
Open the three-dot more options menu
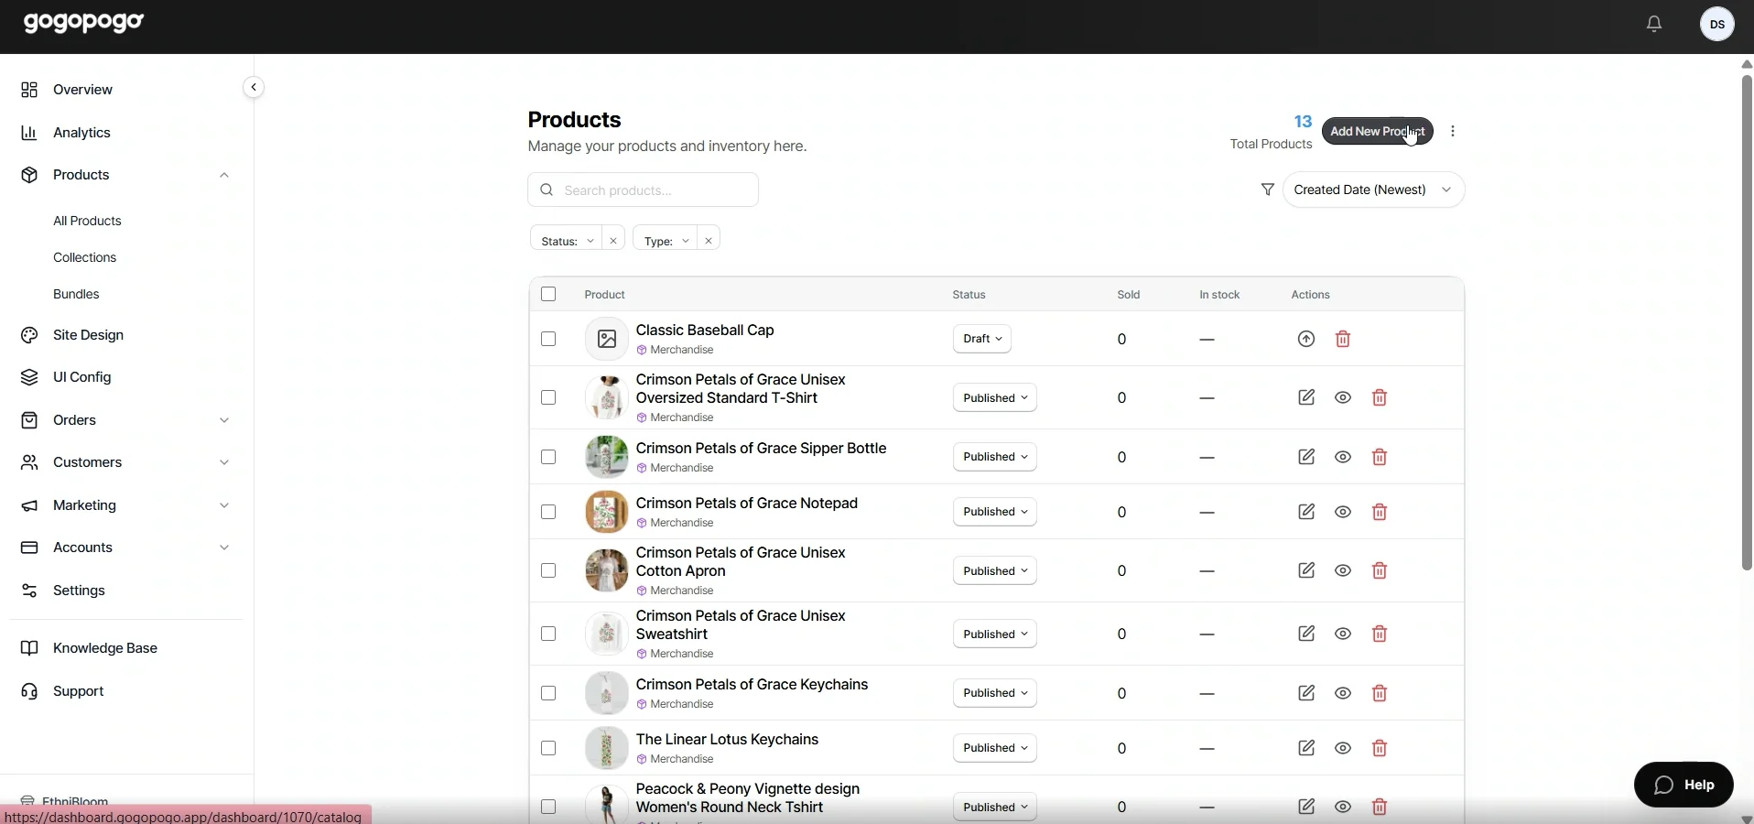(1453, 131)
